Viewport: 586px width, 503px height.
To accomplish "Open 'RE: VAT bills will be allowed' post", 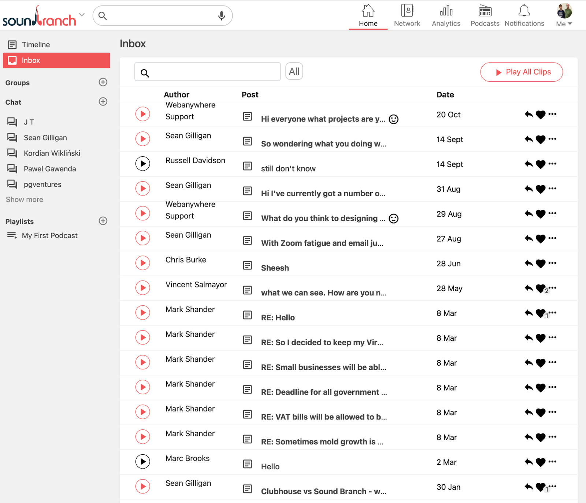I will 324,417.
